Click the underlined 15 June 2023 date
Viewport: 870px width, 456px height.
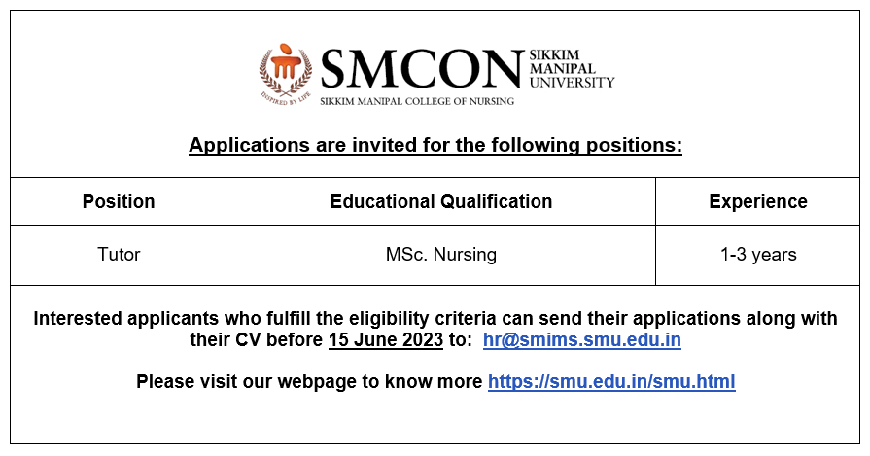tap(386, 339)
